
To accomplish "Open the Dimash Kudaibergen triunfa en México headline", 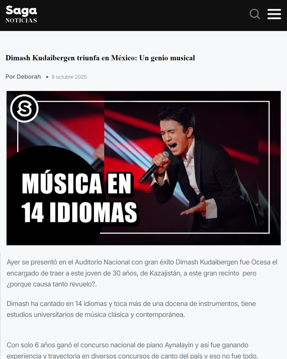I will pos(100,58).
